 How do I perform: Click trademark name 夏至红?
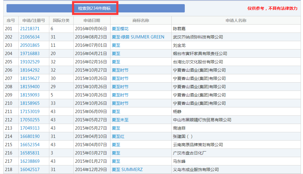pyautogui.click(x=118, y=136)
